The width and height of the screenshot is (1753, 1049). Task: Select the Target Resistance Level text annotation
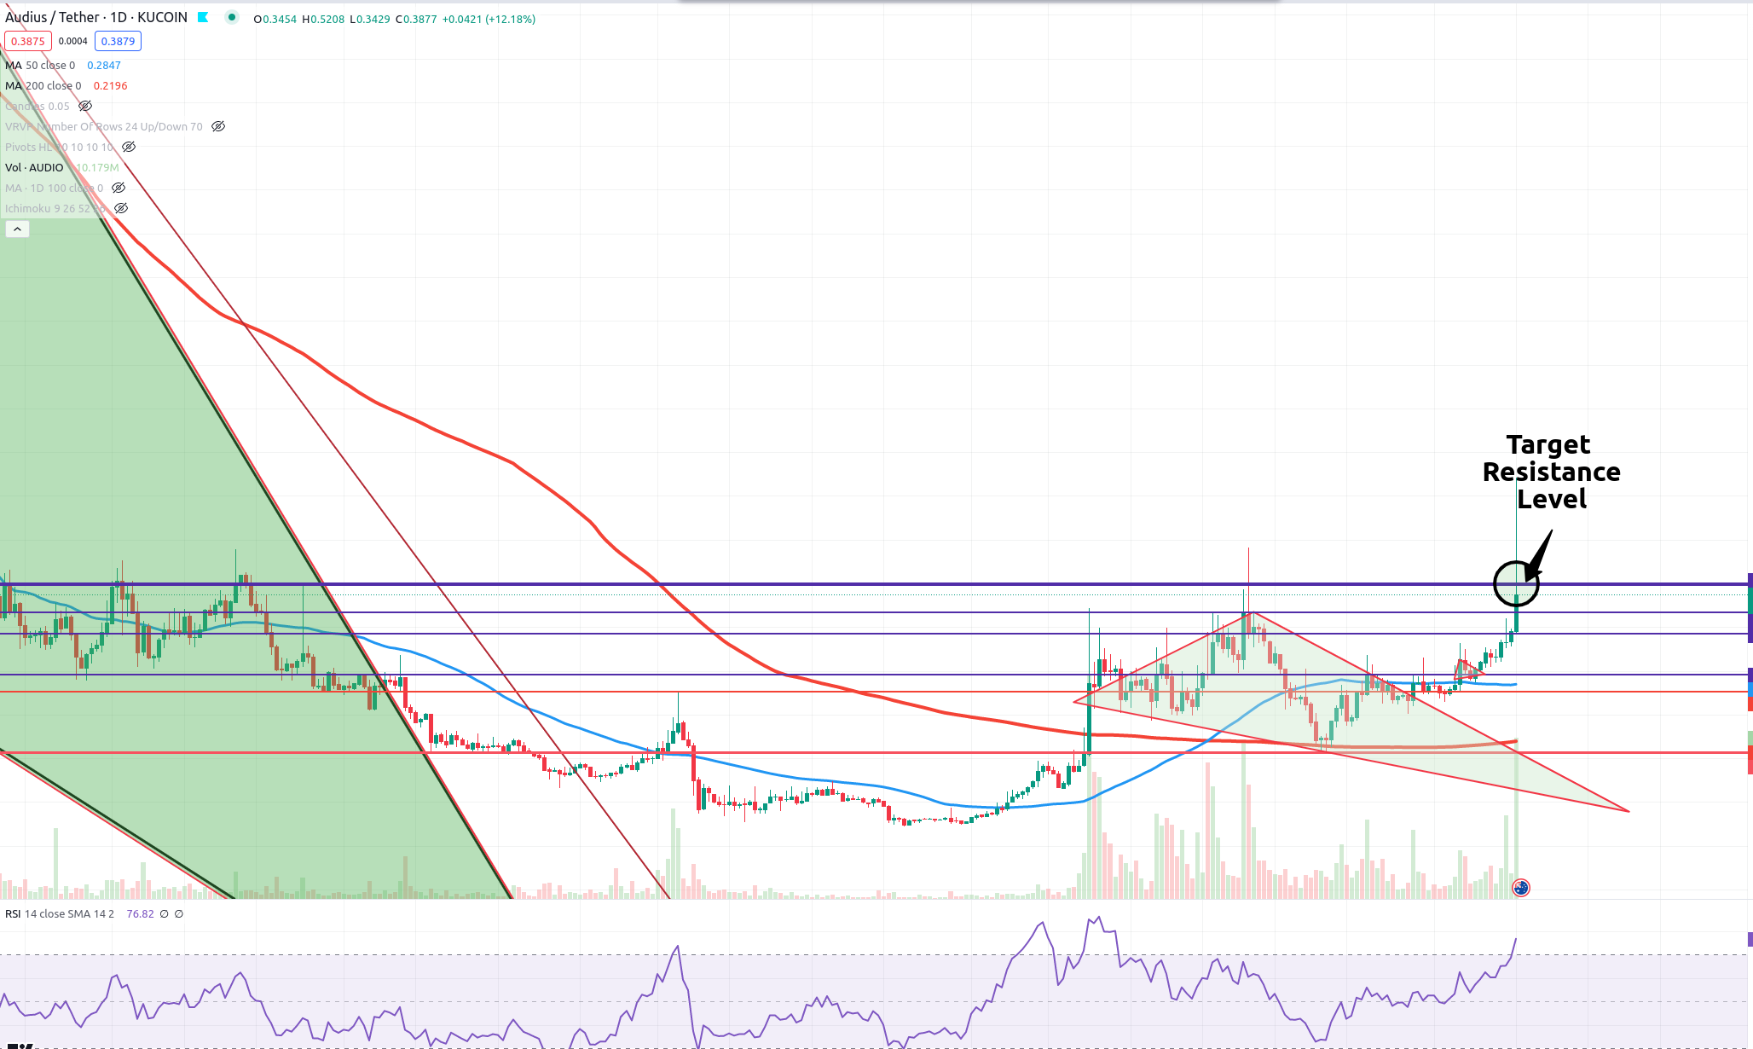pos(1550,471)
